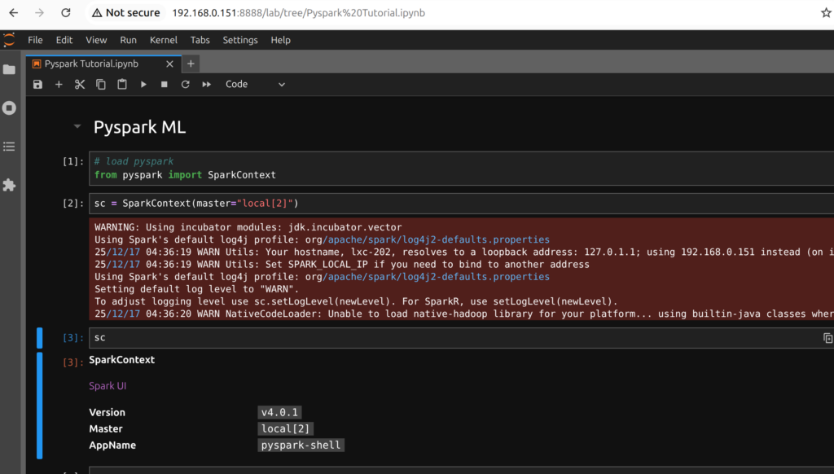Open the cell type Code dropdown

pyautogui.click(x=256, y=84)
